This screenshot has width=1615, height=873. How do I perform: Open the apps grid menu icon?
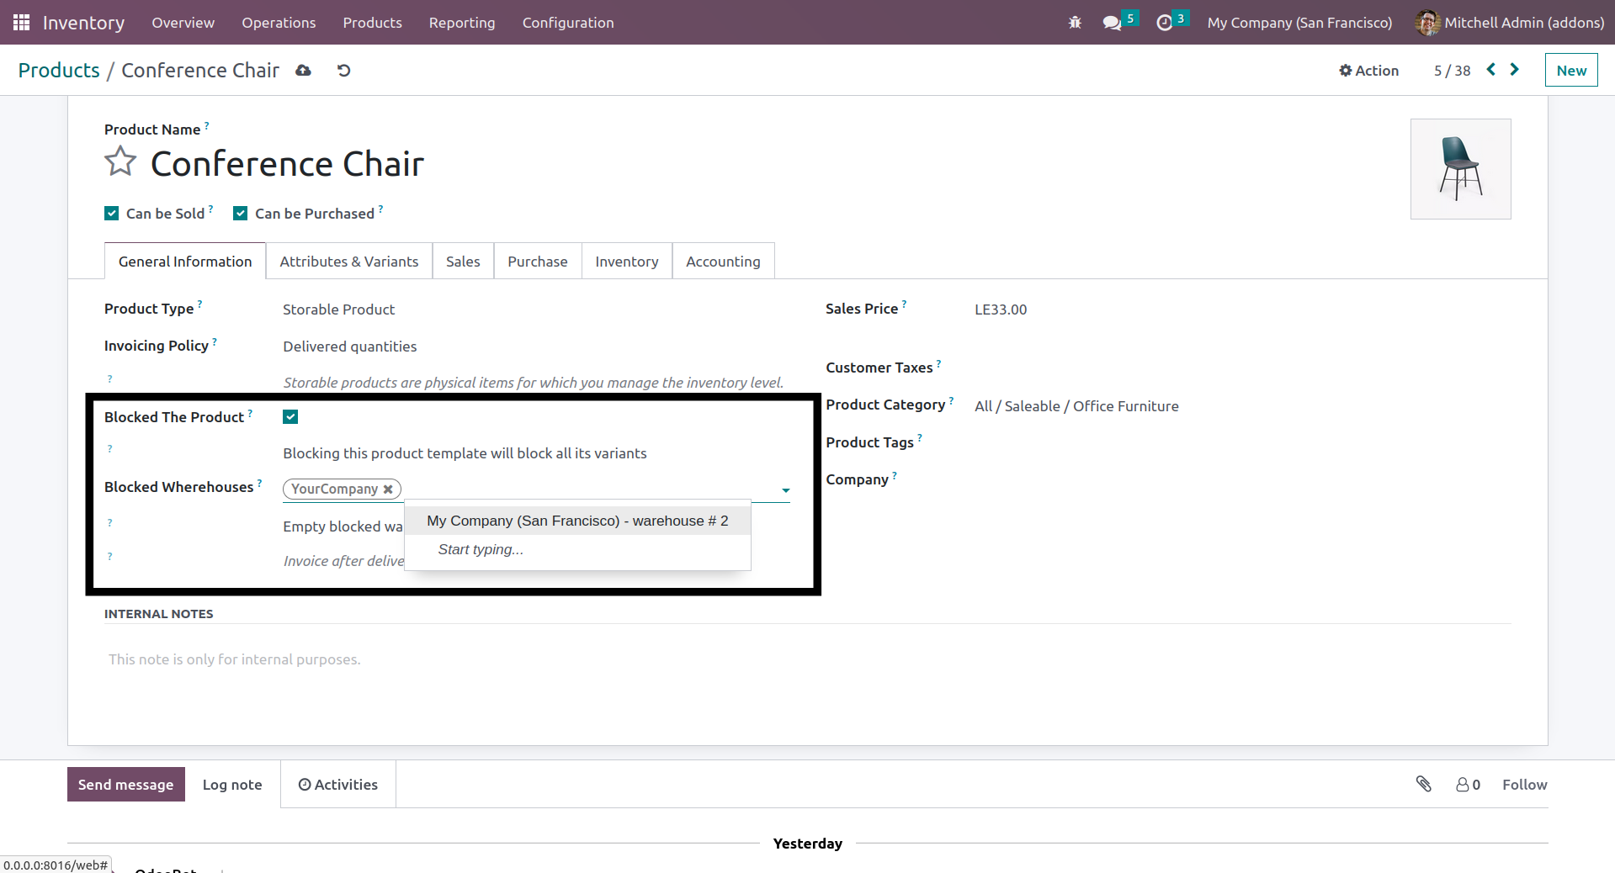(21, 23)
